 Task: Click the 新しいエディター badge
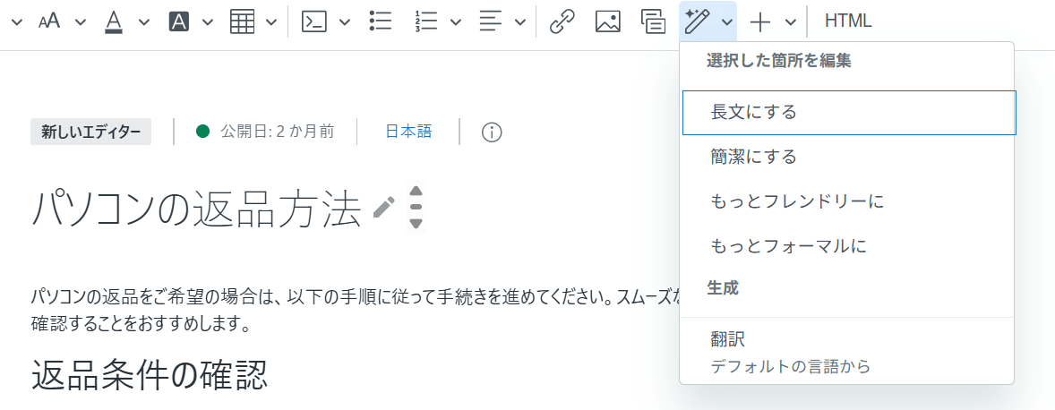tap(90, 132)
